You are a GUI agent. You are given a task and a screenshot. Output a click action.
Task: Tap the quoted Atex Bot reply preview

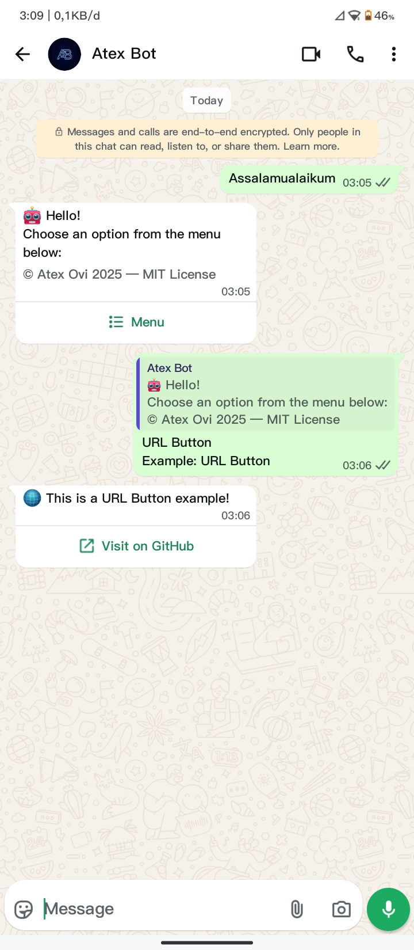[x=266, y=394]
